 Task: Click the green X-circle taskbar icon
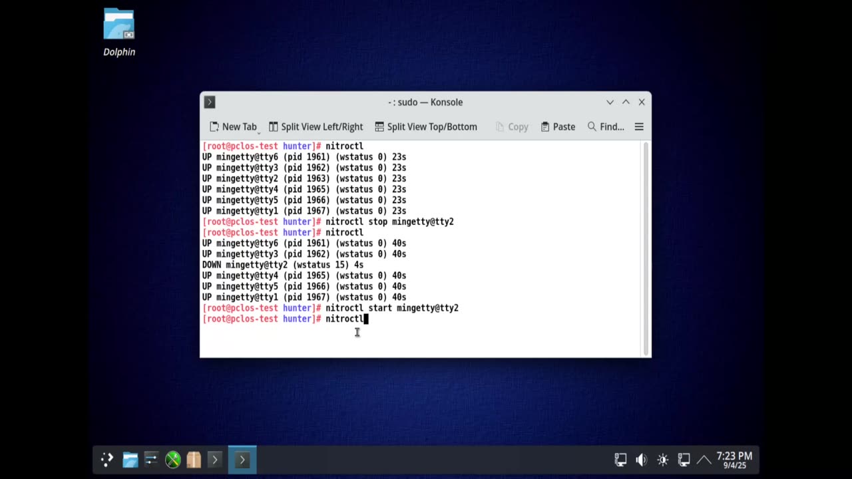coord(172,459)
